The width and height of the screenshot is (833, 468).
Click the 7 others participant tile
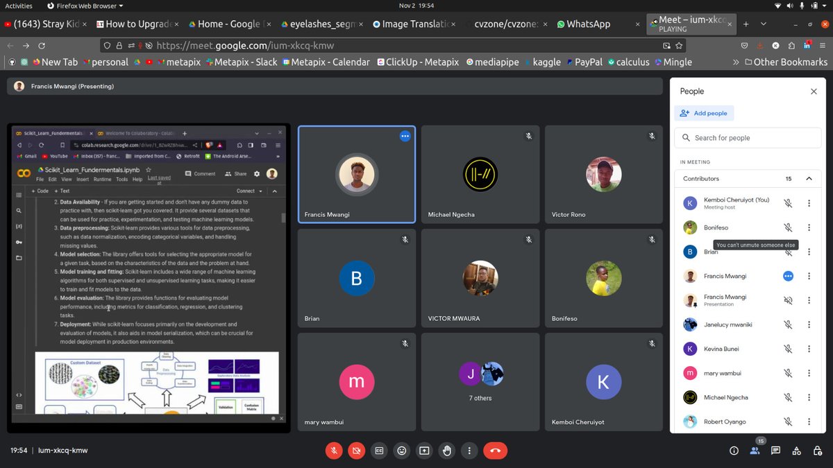[480, 382]
